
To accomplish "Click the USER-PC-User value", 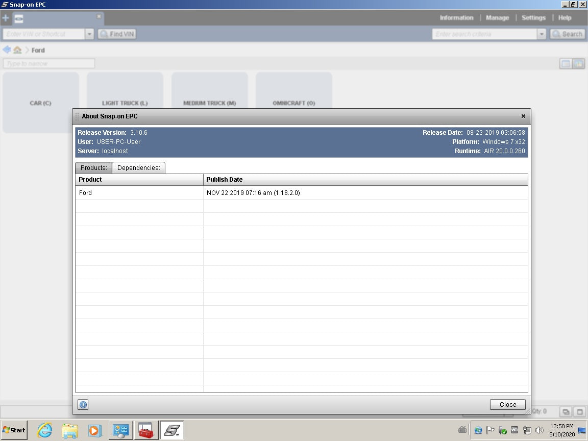I will click(x=118, y=142).
